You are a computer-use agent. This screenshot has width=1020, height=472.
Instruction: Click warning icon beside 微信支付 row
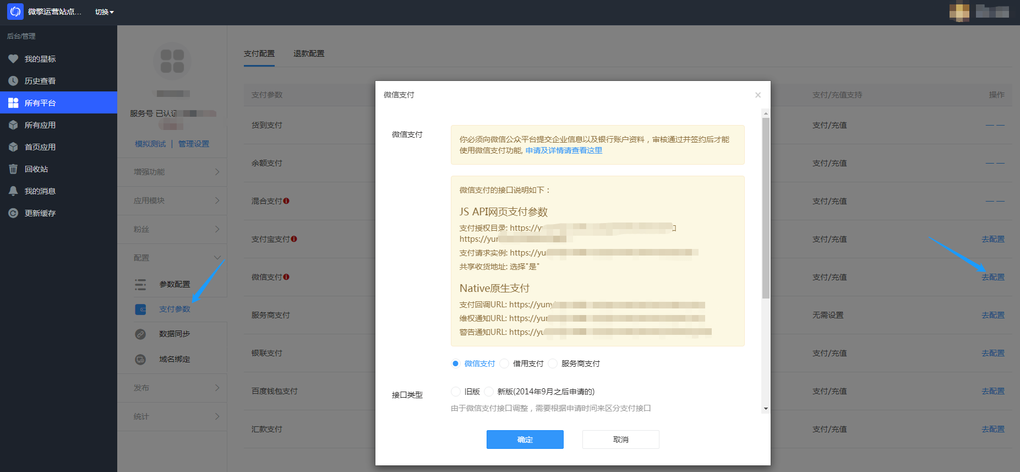[x=286, y=277]
